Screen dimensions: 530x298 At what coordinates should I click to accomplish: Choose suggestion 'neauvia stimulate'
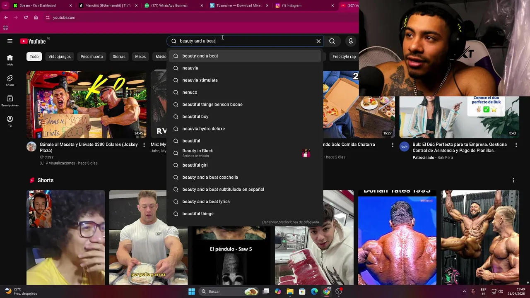coord(245,80)
